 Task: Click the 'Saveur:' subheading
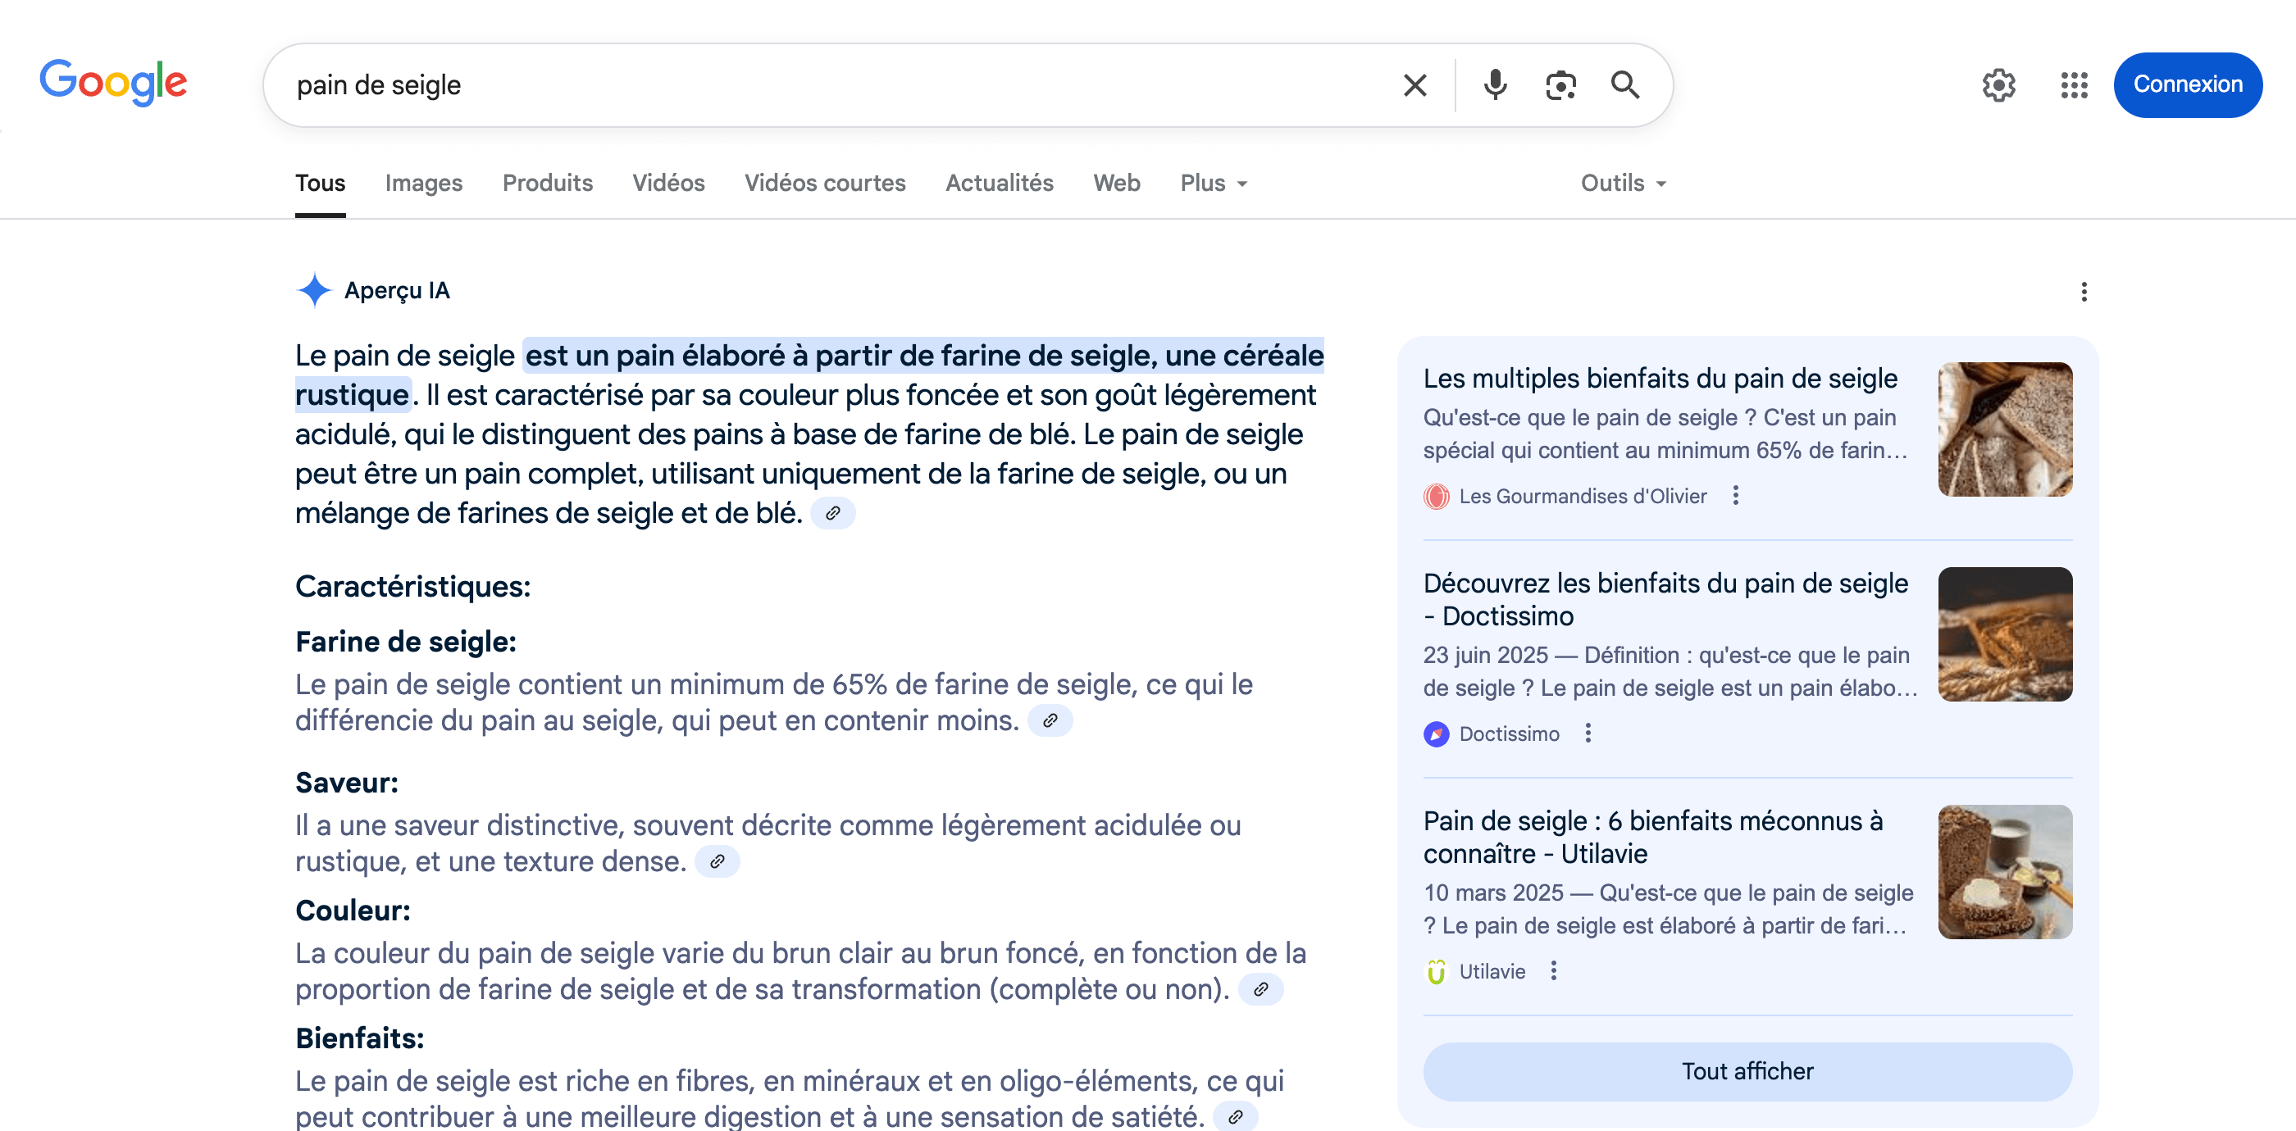coord(347,783)
